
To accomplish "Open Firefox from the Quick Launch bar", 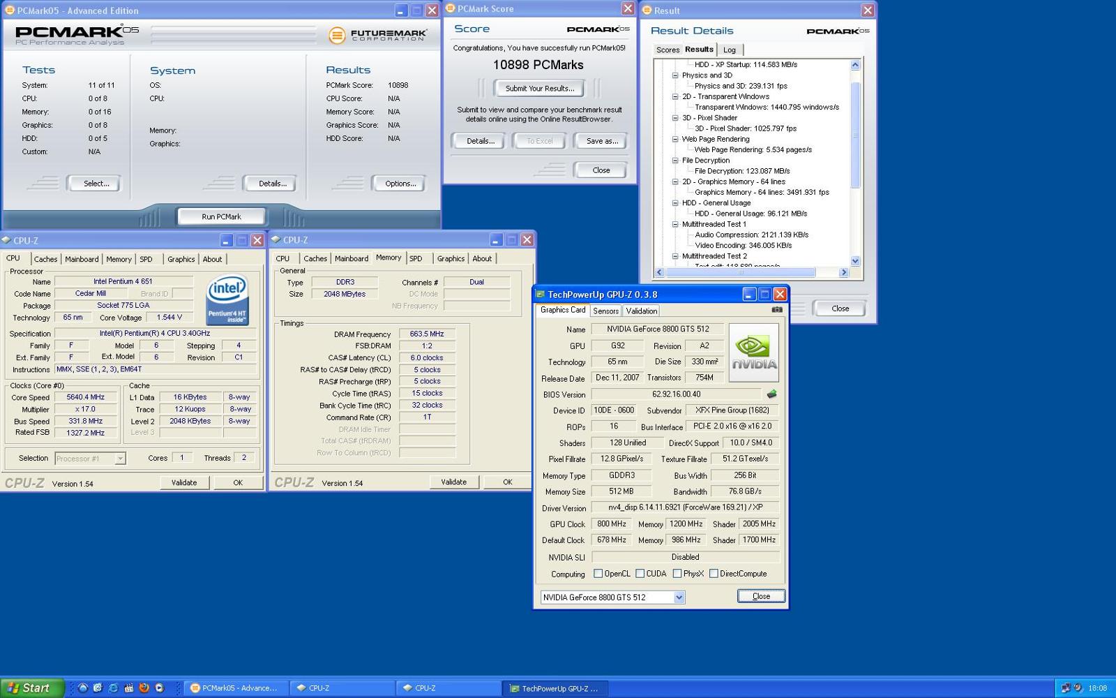I will [144, 688].
